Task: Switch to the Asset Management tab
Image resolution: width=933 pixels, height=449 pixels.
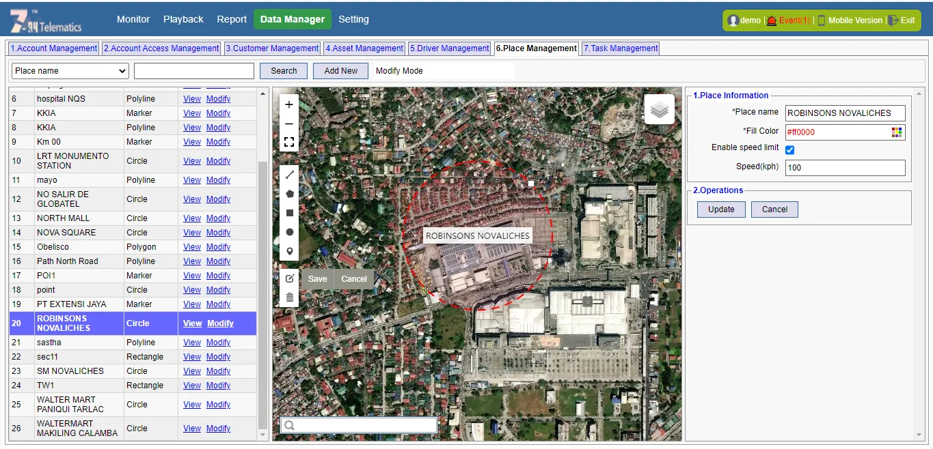Action: click(364, 48)
